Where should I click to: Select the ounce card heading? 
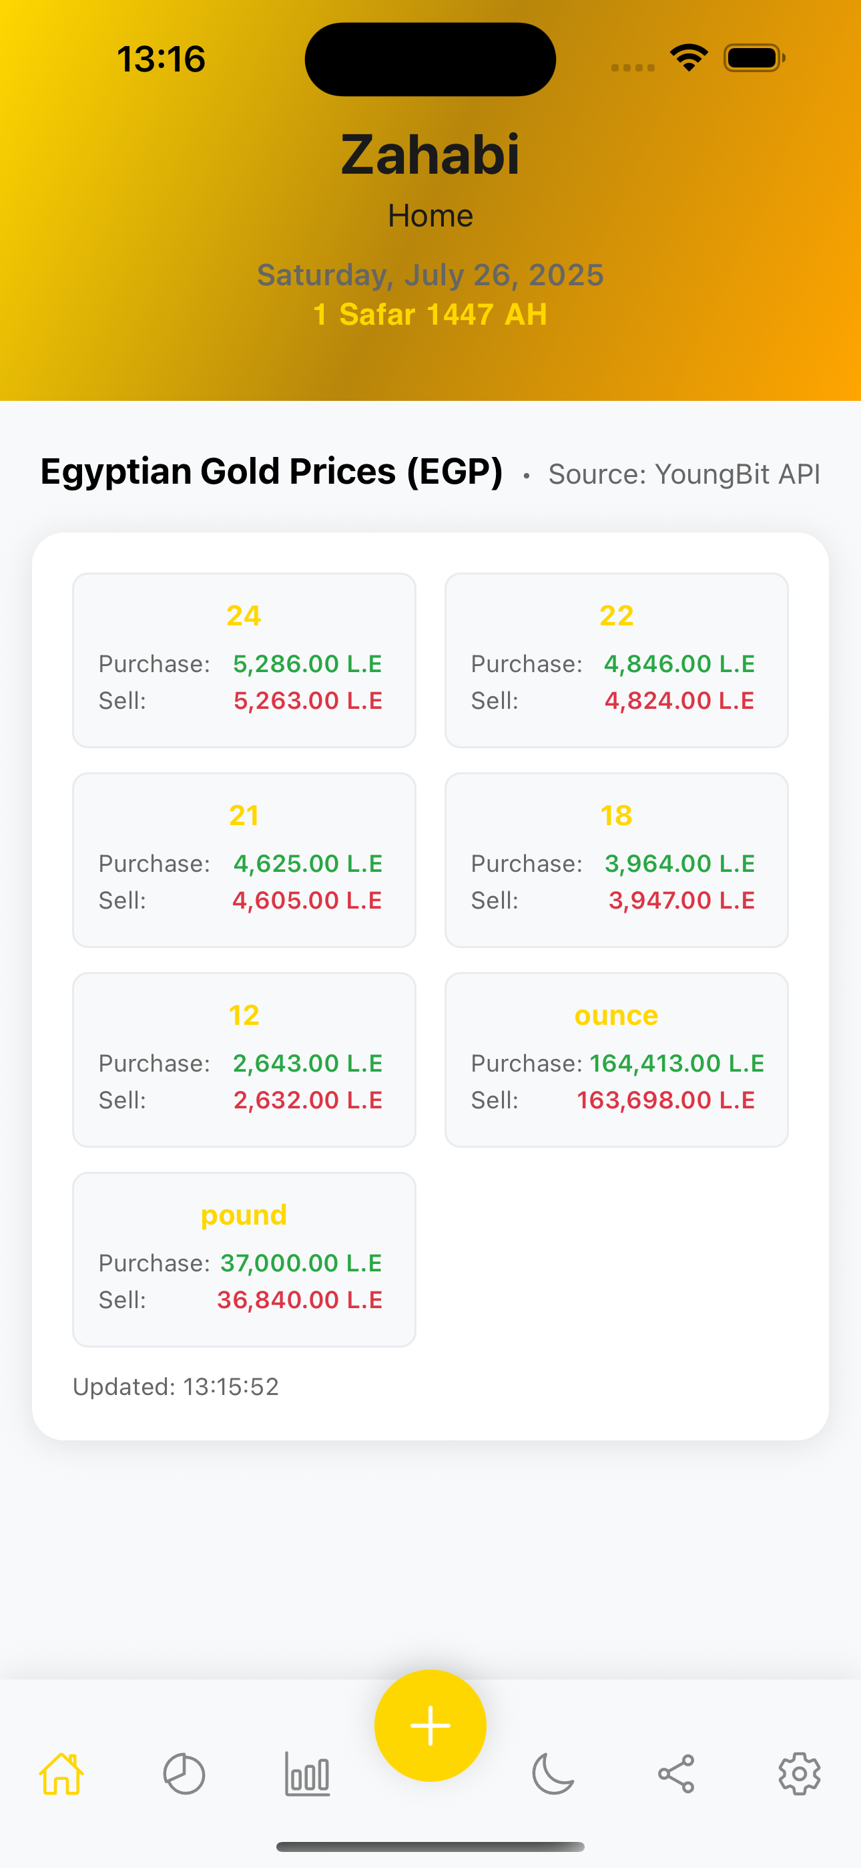tap(617, 1016)
